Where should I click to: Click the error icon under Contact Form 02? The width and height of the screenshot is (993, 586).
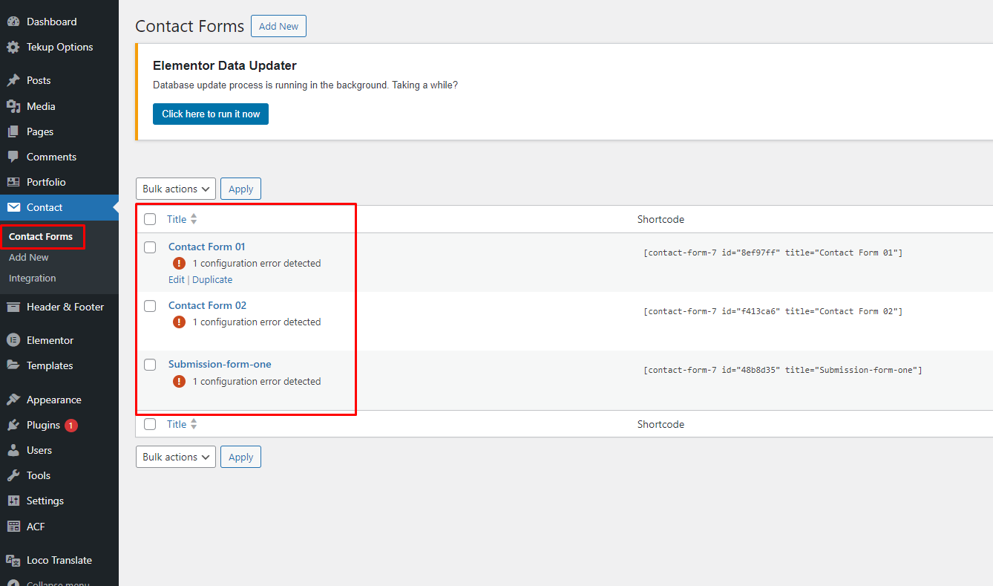(179, 322)
